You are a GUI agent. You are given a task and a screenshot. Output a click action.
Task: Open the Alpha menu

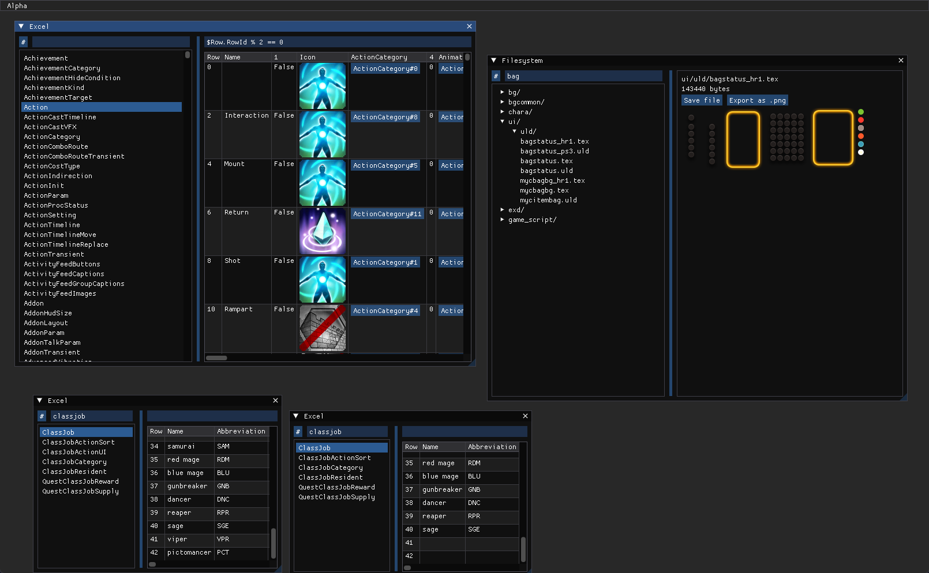[x=17, y=6]
